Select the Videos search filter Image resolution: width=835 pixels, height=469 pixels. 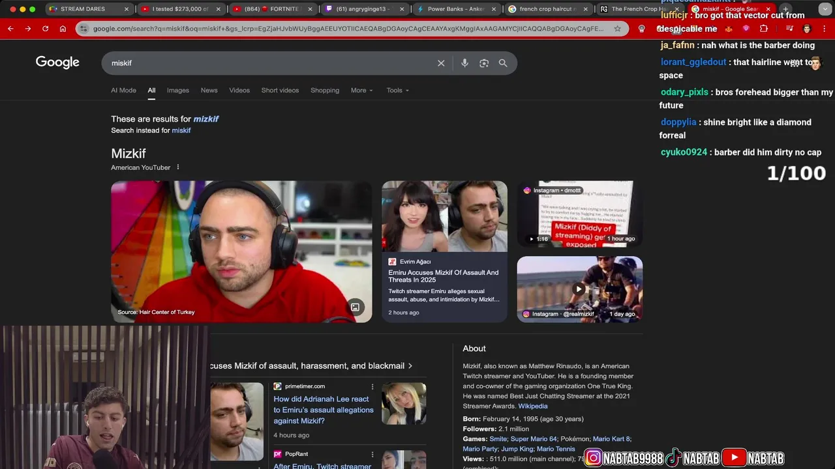tap(239, 91)
